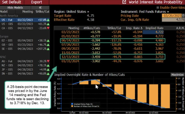Click green up arrow on JP - OIS row

point(48,70)
